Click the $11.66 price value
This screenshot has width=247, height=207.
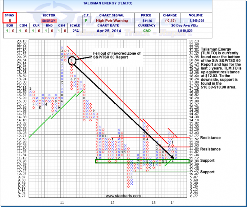click(148, 20)
